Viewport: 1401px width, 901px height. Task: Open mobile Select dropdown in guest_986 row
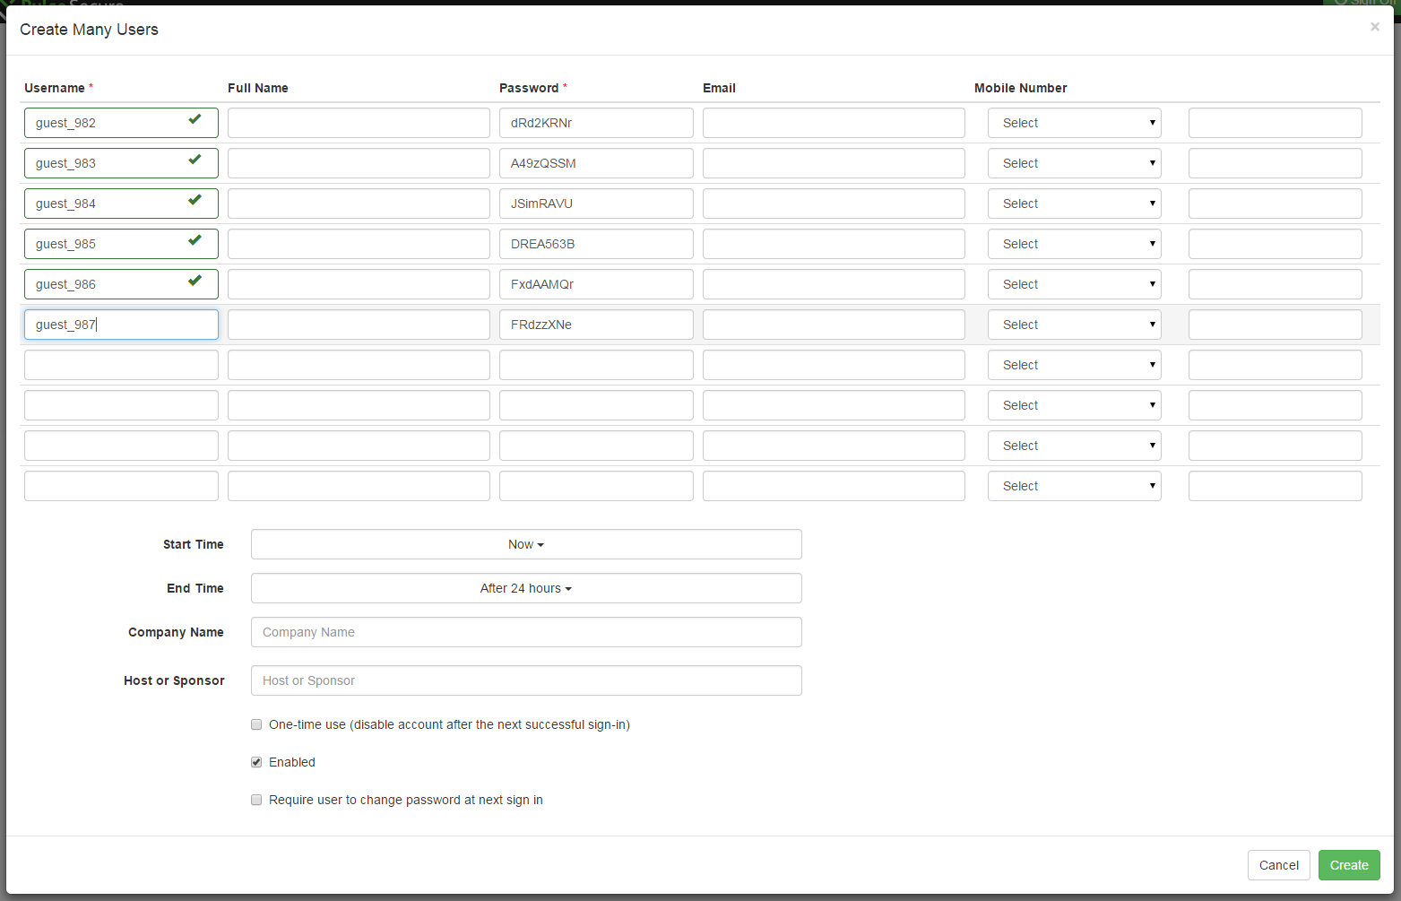point(1074,284)
